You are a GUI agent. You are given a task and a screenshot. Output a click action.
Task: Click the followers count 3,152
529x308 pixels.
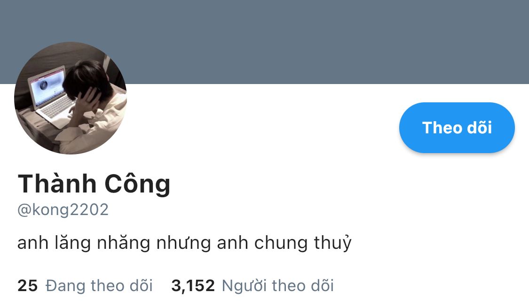point(193,286)
